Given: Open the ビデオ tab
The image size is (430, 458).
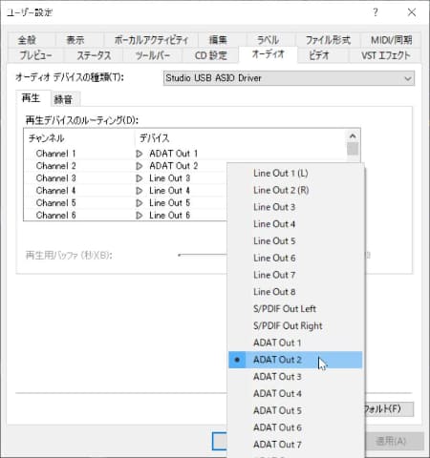Looking at the screenshot, I should [x=319, y=55].
